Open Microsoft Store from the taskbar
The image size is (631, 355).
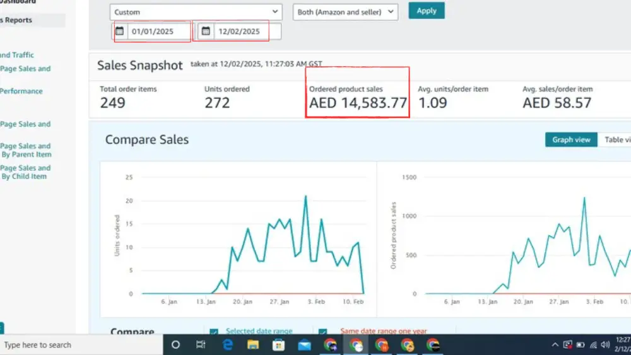click(278, 345)
